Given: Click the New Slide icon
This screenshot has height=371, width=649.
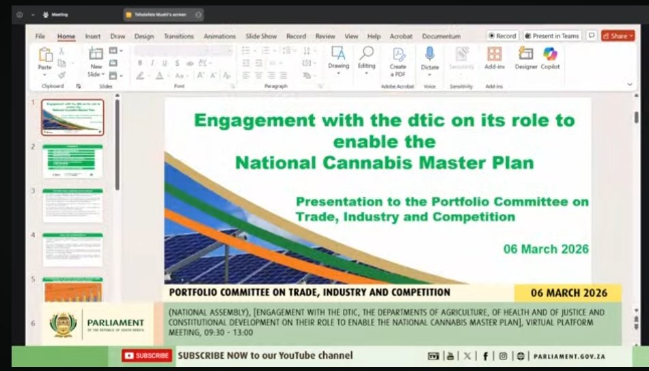Looking at the screenshot, I should (96, 53).
